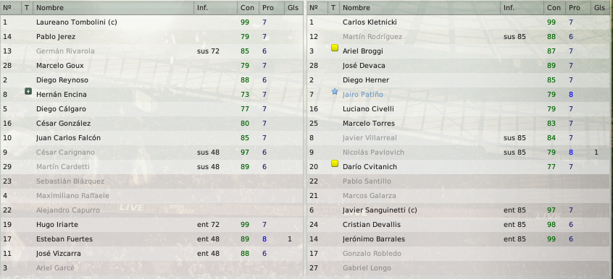The height and width of the screenshot is (279, 613).
Task: Select substitute Hugo Iriarte
Action: [x=151, y=225]
